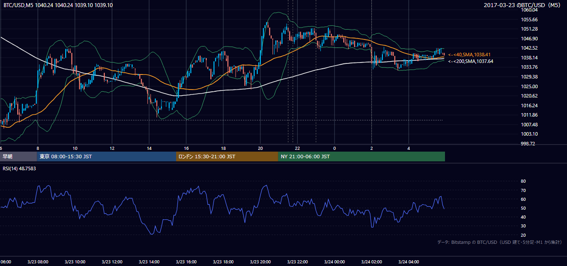Click RSI scale value 60
The width and height of the screenshot is (567, 266).
pos(523,199)
